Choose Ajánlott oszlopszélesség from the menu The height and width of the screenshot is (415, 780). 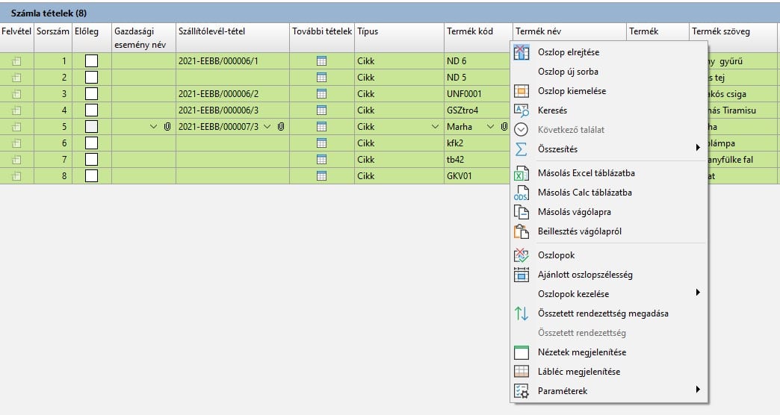coord(585,275)
